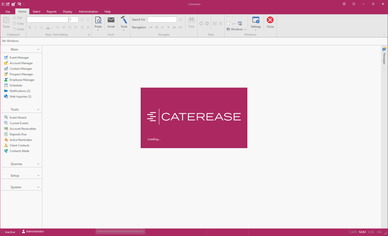Go to last record navigation button
The height and width of the screenshot is (236, 388).
point(180,27)
